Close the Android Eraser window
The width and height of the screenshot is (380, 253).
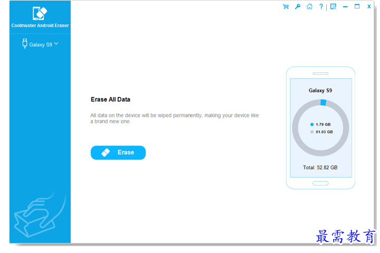coord(369,6)
